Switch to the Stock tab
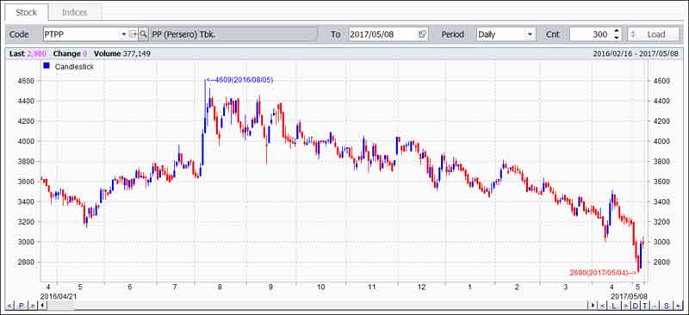689x315 pixels. pyautogui.click(x=27, y=12)
